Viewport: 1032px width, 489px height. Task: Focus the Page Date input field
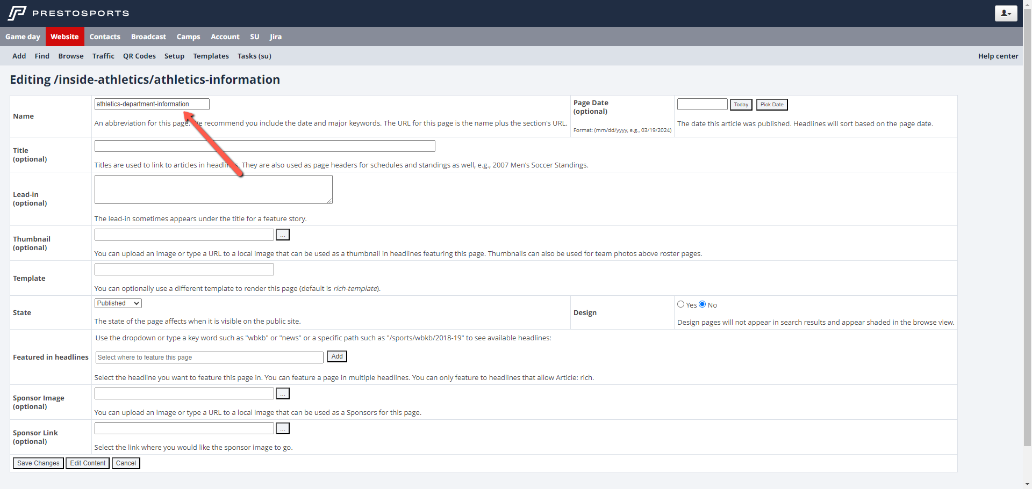tap(703, 104)
